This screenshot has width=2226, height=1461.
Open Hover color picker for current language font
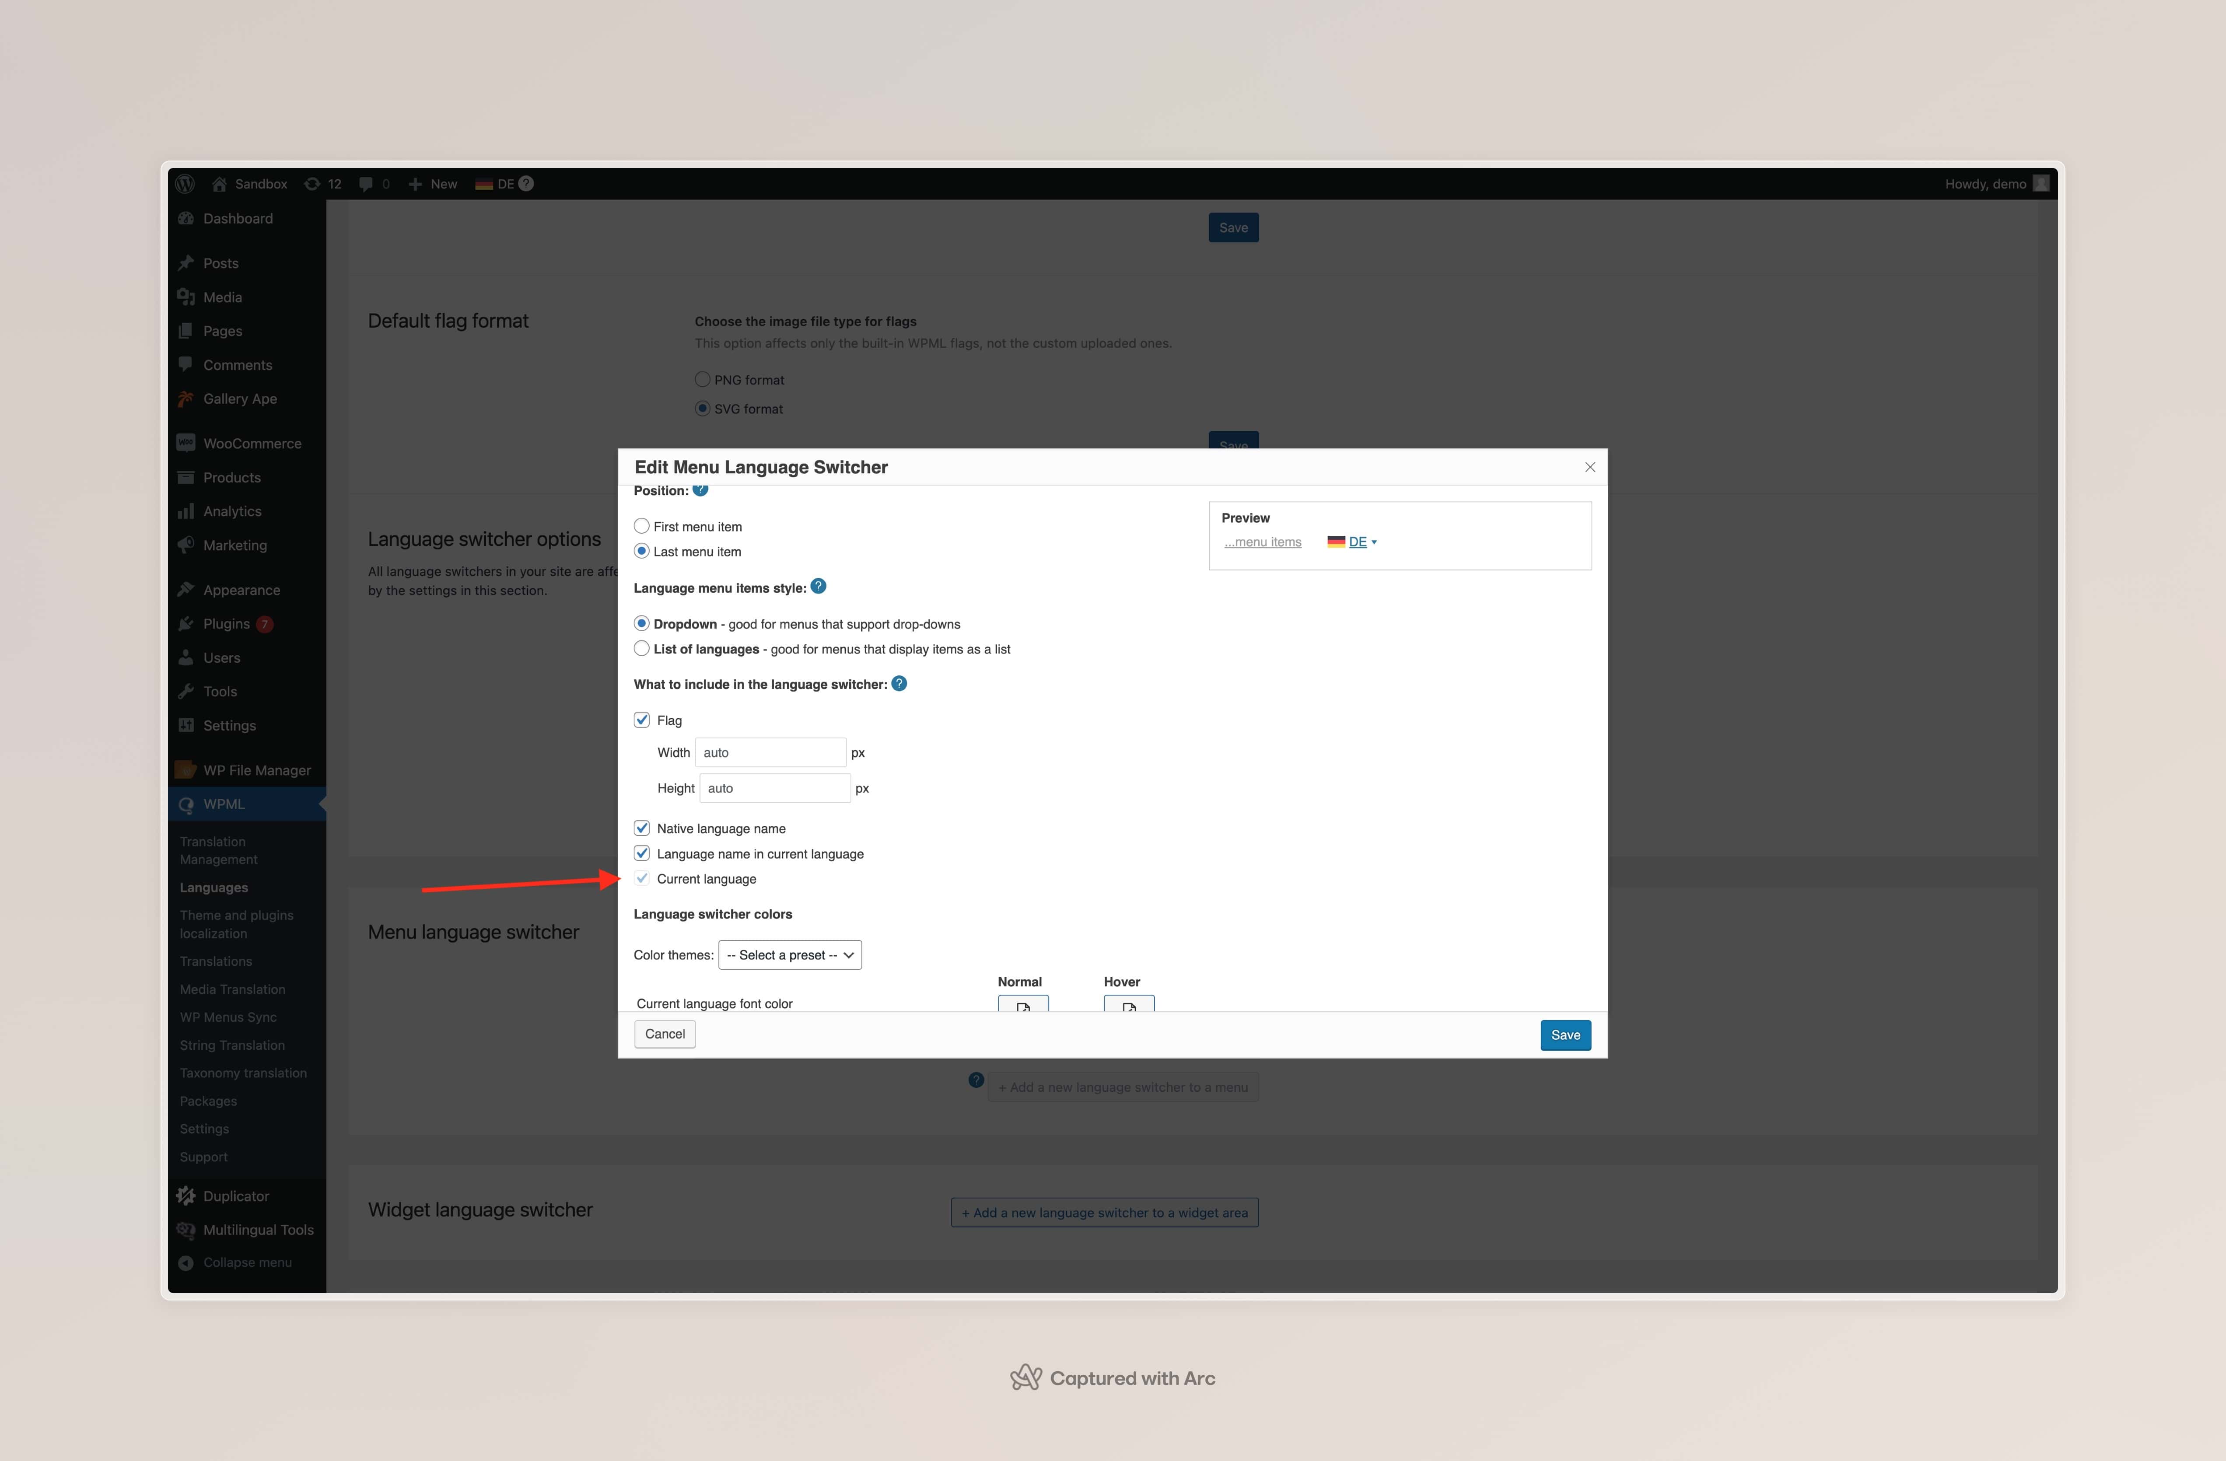click(1129, 1003)
